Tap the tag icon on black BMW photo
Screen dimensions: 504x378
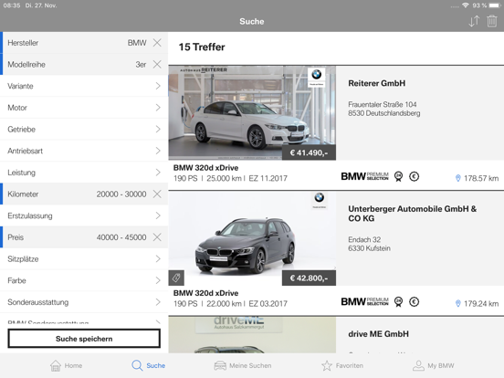(x=176, y=278)
